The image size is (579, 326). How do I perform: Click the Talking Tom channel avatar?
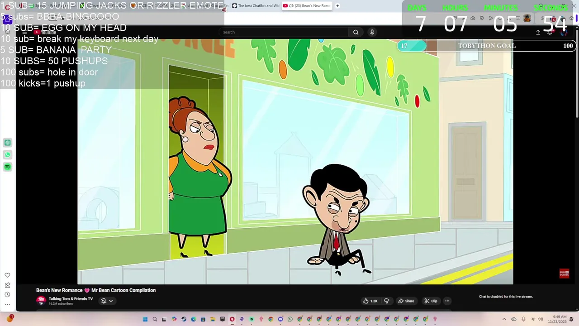(41, 301)
